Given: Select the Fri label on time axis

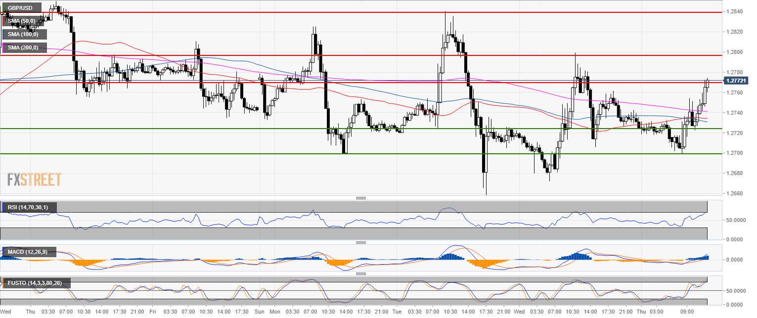Looking at the screenshot, I should (153, 312).
